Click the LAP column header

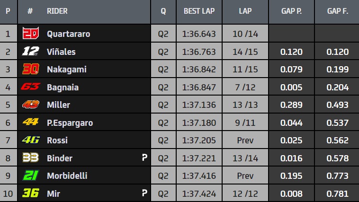point(245,11)
